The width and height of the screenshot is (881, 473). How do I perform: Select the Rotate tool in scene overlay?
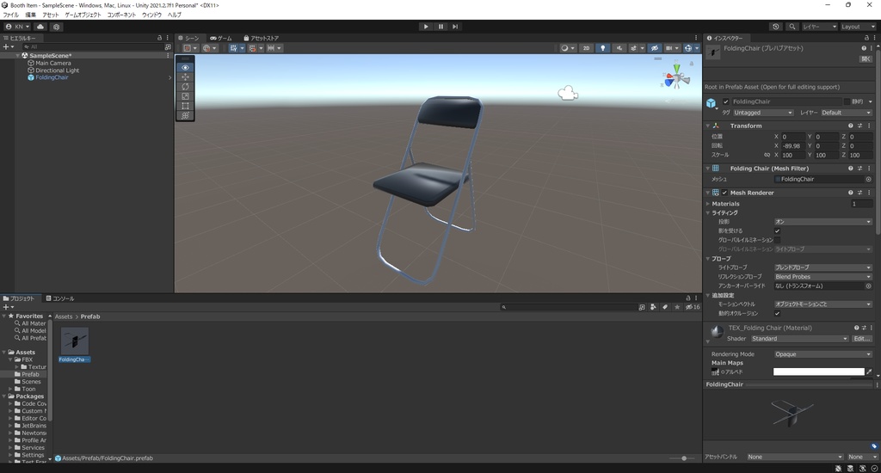click(x=186, y=87)
